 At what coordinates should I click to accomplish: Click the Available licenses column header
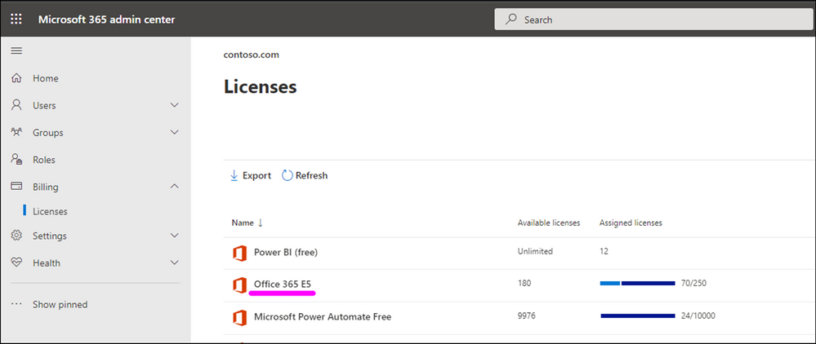pos(549,223)
